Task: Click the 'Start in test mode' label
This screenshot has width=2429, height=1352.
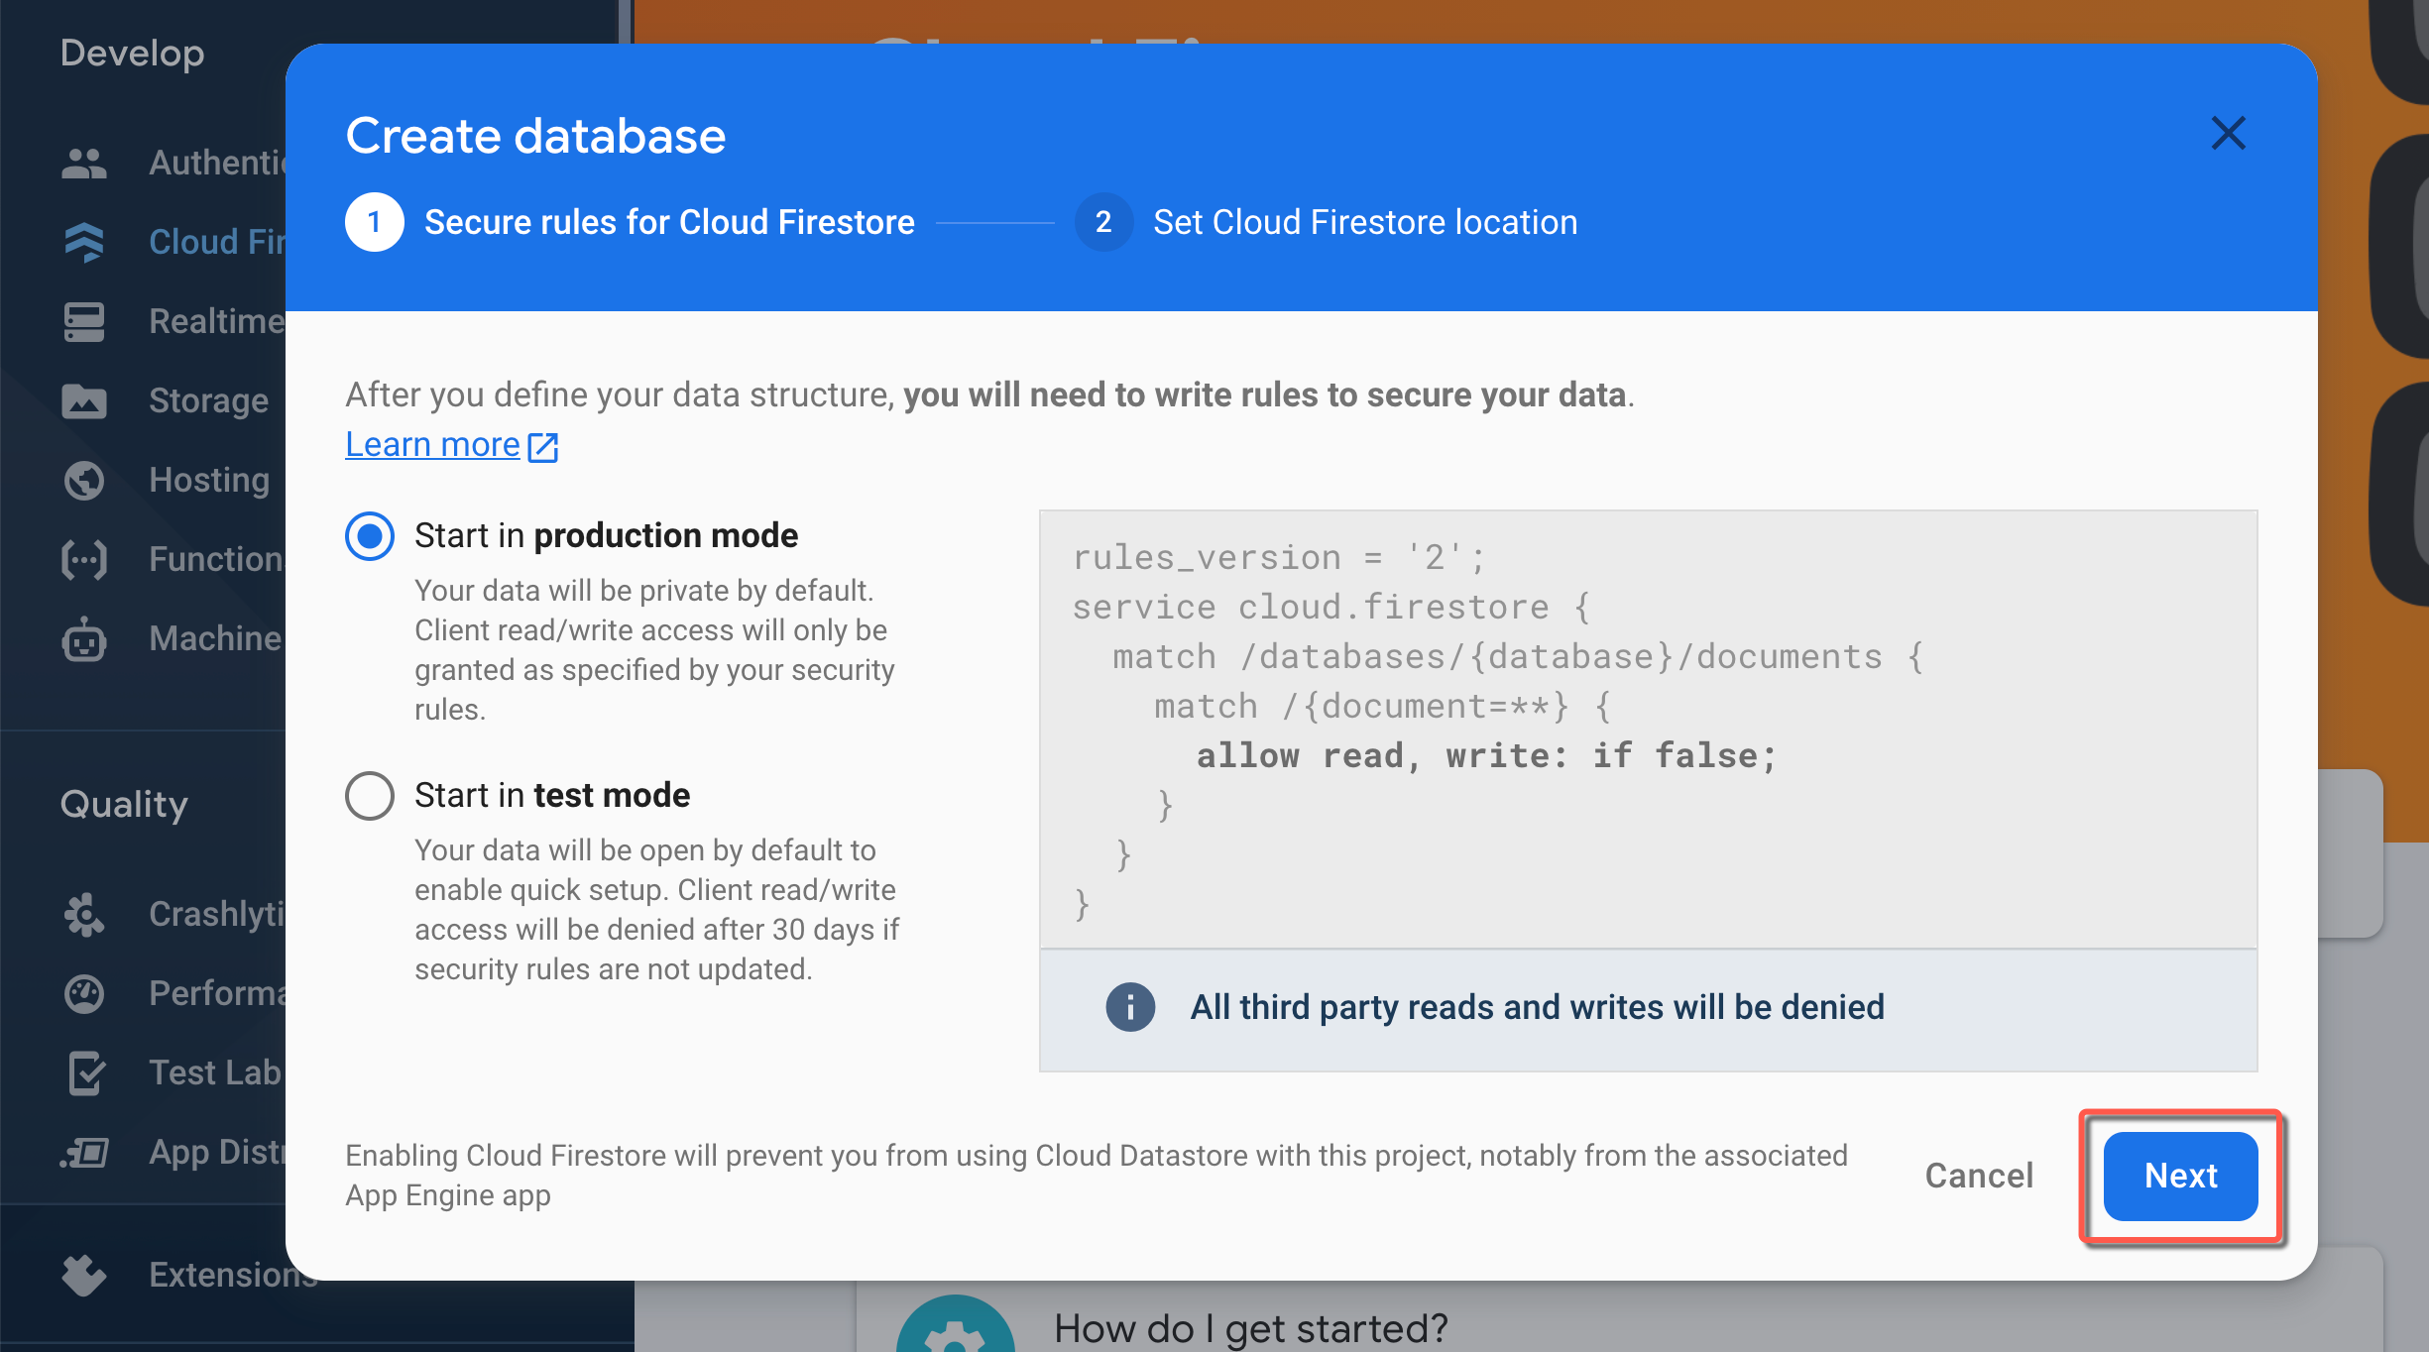Action: click(x=552, y=795)
